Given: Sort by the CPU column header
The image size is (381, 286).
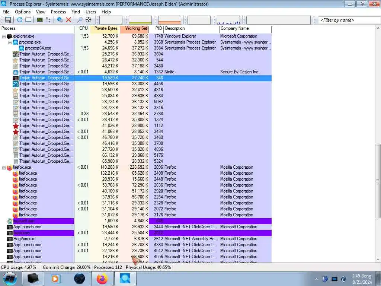Looking at the screenshot, I should (82, 28).
